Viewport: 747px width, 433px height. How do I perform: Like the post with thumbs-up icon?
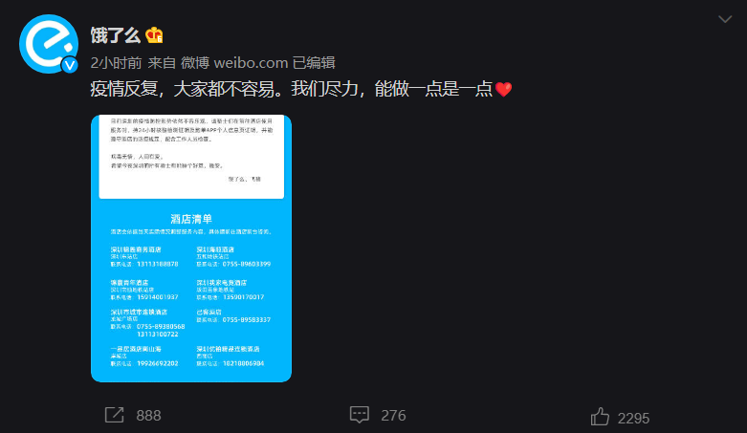601,417
